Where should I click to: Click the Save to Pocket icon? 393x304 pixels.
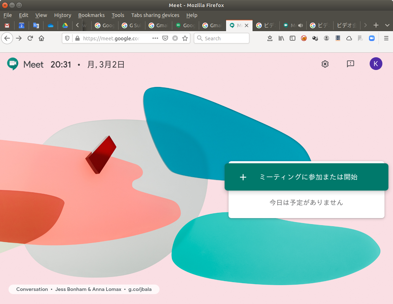[x=165, y=38]
